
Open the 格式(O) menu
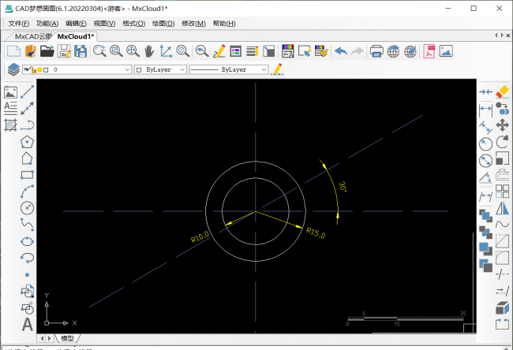click(x=134, y=24)
